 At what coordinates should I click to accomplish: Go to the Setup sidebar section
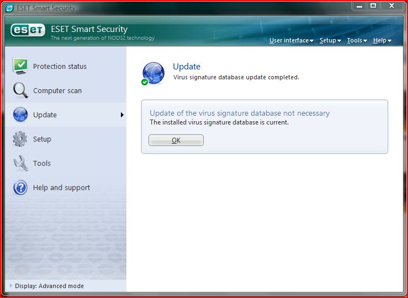(66, 139)
